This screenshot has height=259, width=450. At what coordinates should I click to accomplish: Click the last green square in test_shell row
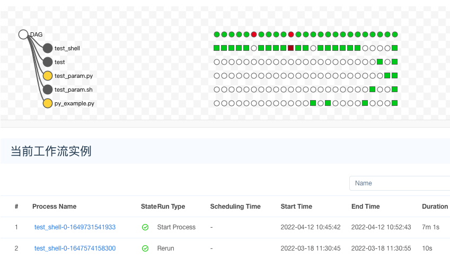[394, 48]
